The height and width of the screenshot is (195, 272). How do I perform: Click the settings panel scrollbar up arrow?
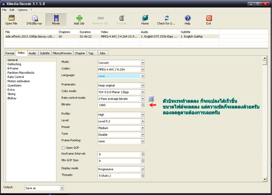(265, 58)
